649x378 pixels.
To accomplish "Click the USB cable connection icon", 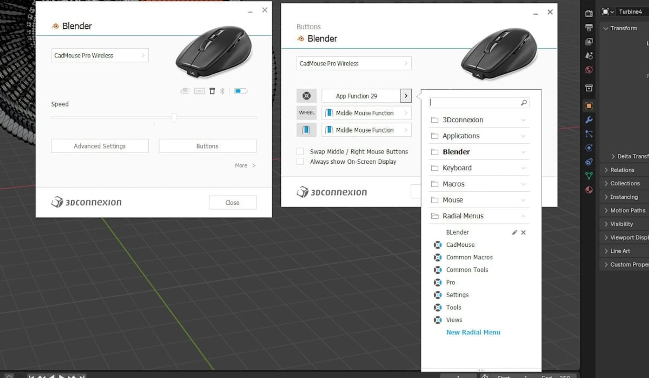I will 185,91.
